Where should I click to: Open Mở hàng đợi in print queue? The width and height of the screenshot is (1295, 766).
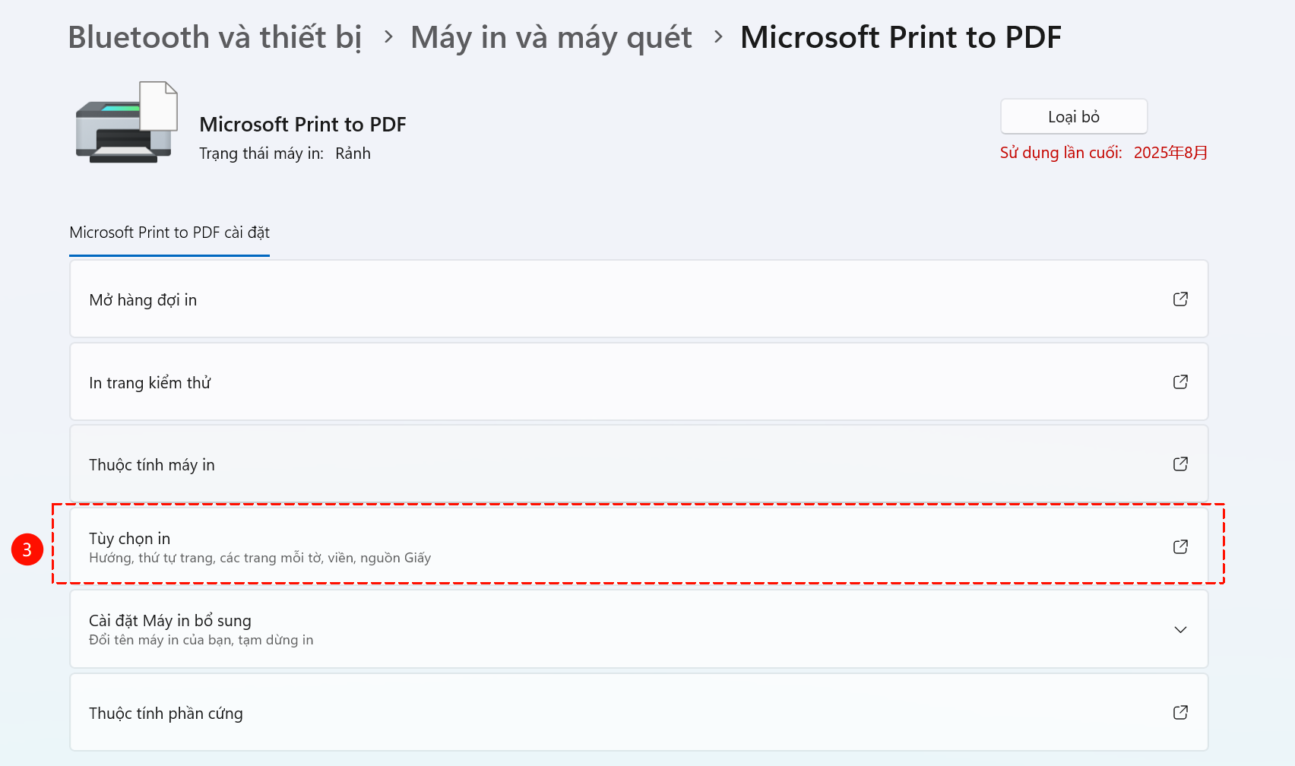[x=143, y=300]
